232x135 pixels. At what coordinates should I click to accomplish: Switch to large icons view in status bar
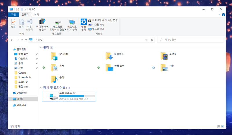coord(223,126)
